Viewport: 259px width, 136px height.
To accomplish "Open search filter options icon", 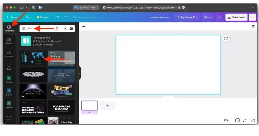I will coord(71,28).
